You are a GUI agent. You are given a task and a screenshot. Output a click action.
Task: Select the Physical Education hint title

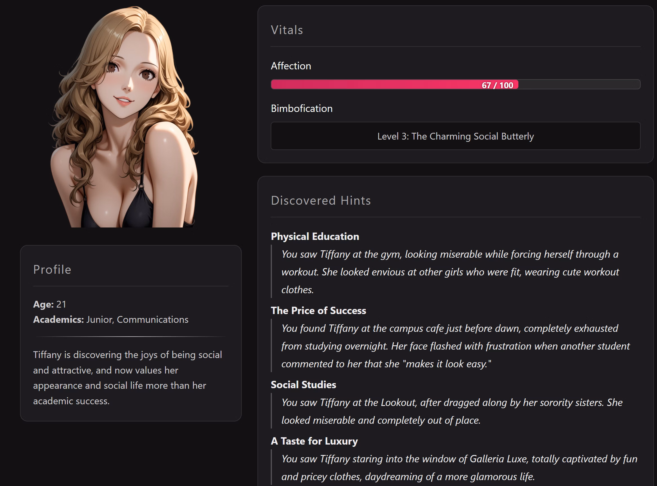(315, 236)
